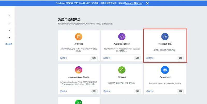Image resolution: width=207 pixels, height=104 pixels.
Task: Expand the bottommost chevron in left sidebar
Action: point(10,37)
